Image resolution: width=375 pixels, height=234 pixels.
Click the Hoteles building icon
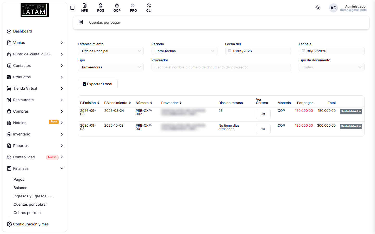coord(9,123)
